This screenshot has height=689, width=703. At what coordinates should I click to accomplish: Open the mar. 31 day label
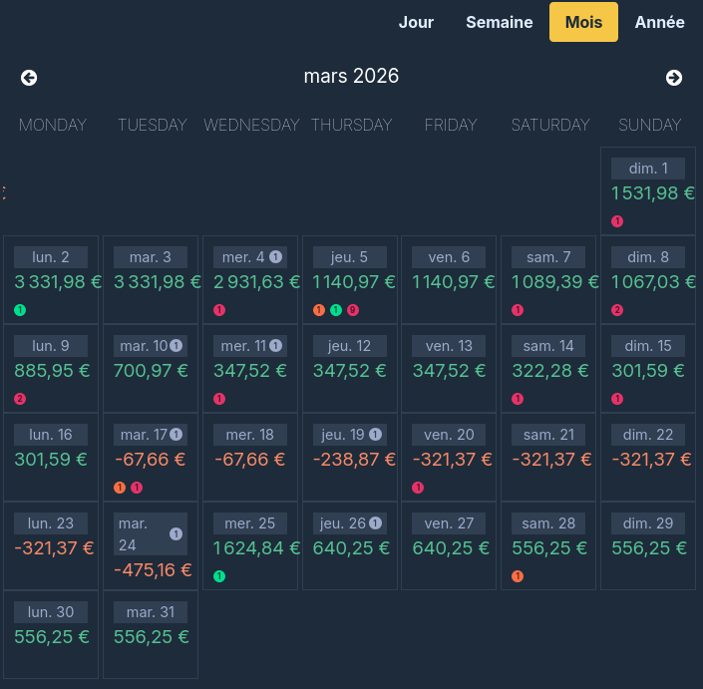[151, 612]
